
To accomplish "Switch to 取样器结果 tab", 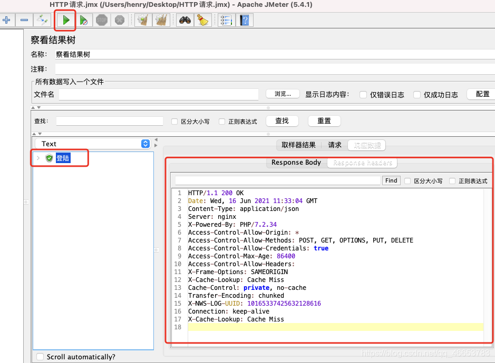I will pos(298,145).
